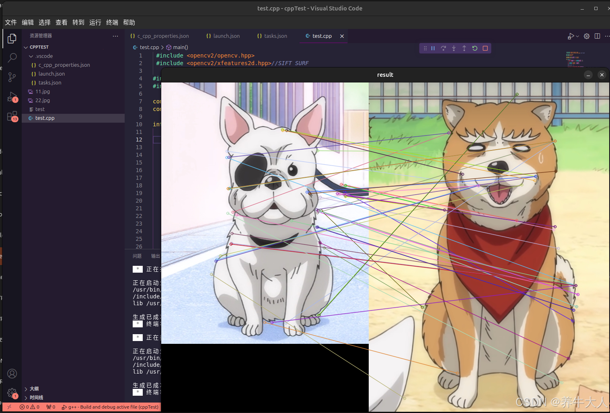This screenshot has width=610, height=413.
Task: Open the editor more actions ellipsis
Action: click(607, 36)
